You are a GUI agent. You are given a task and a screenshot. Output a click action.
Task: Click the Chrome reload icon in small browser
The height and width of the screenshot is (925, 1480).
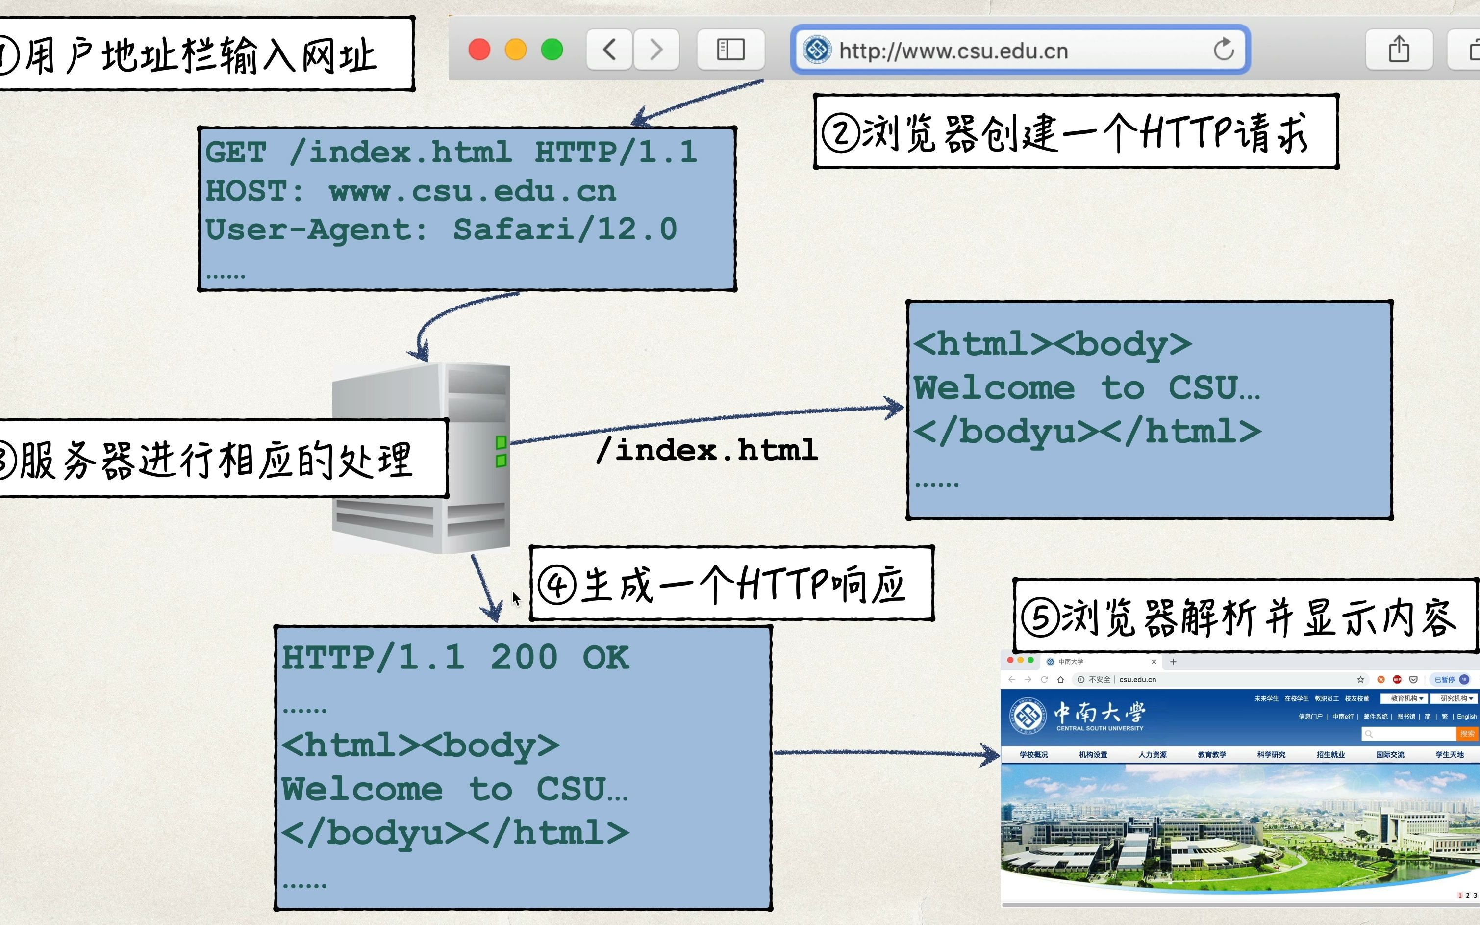click(x=1044, y=679)
